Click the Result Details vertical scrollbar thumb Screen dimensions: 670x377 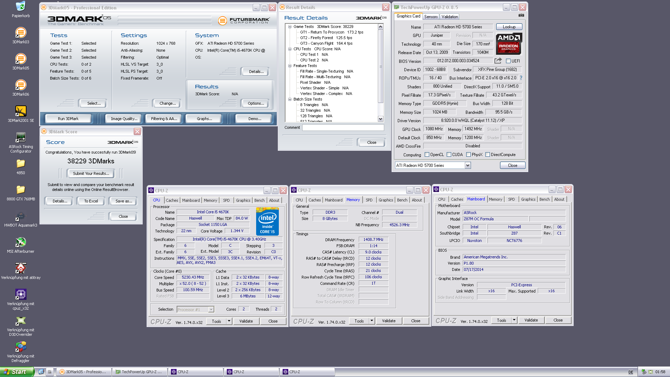380,66
